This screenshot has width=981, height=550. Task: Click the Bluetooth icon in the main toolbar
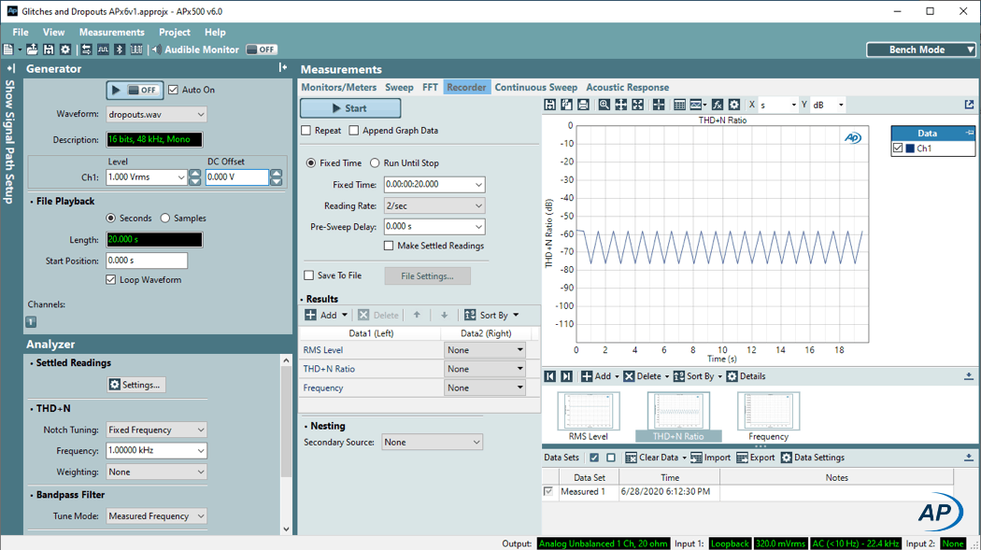coord(120,49)
